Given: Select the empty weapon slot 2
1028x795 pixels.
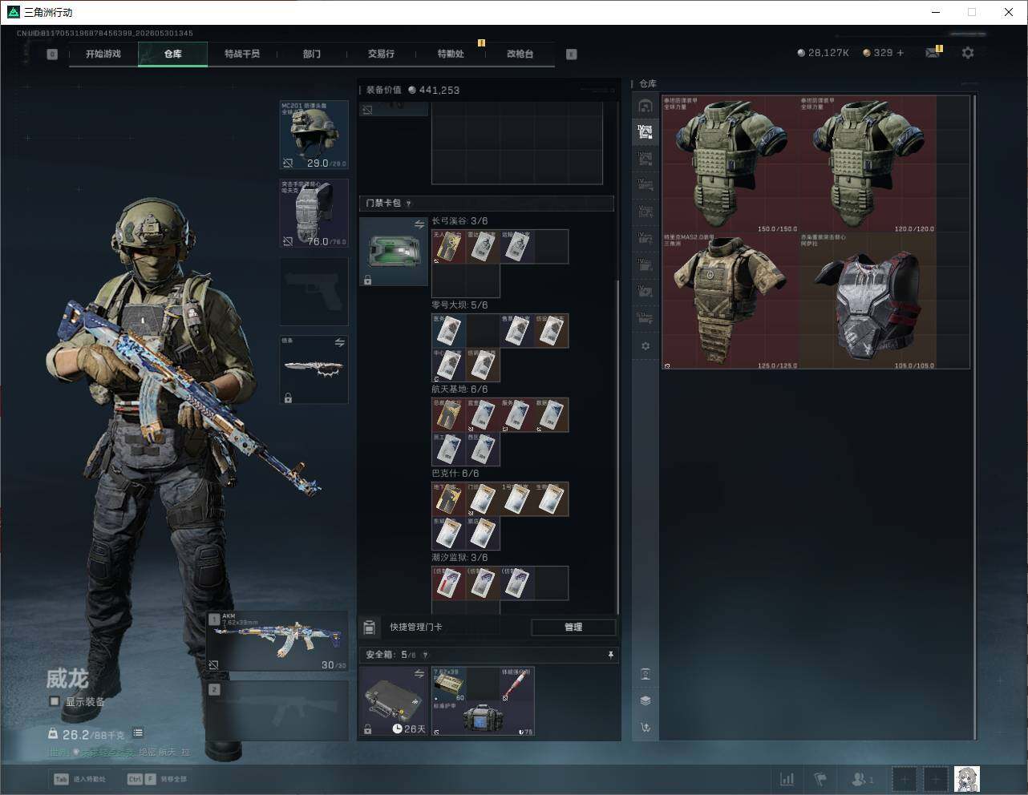Looking at the screenshot, I should click(277, 711).
